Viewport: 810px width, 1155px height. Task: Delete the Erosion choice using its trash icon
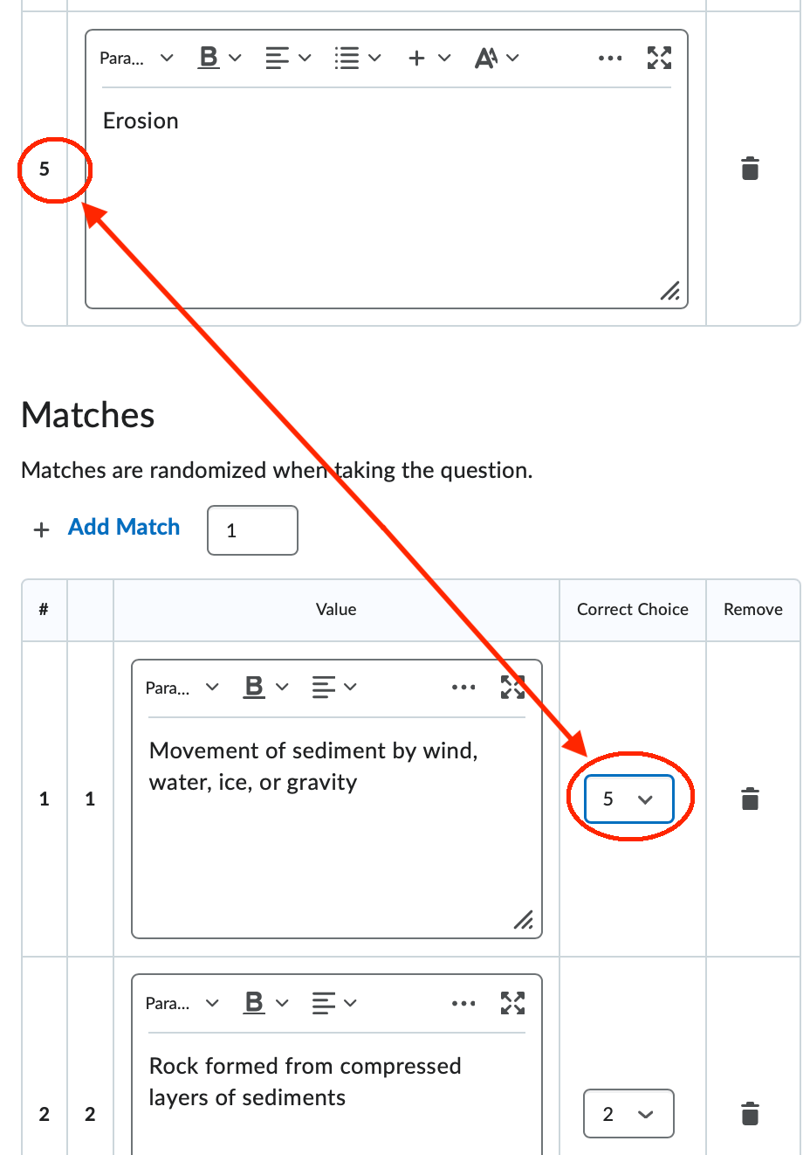tap(751, 169)
